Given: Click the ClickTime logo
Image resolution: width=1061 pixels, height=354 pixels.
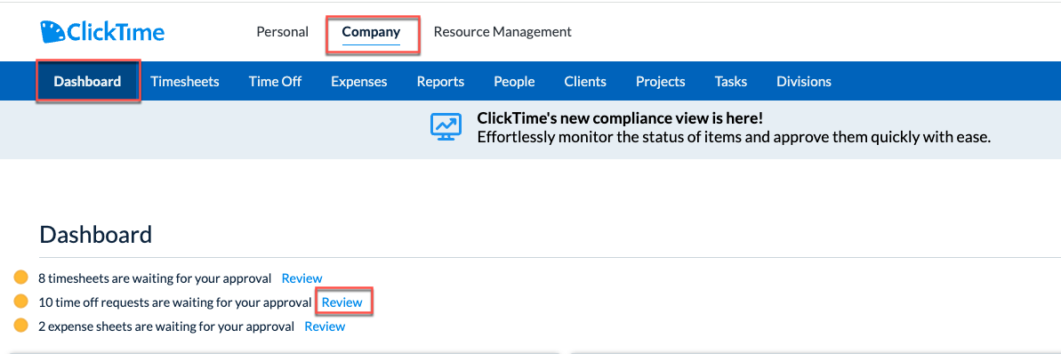Looking at the screenshot, I should [102, 31].
